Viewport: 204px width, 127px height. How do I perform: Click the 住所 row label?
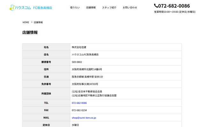(46, 69)
